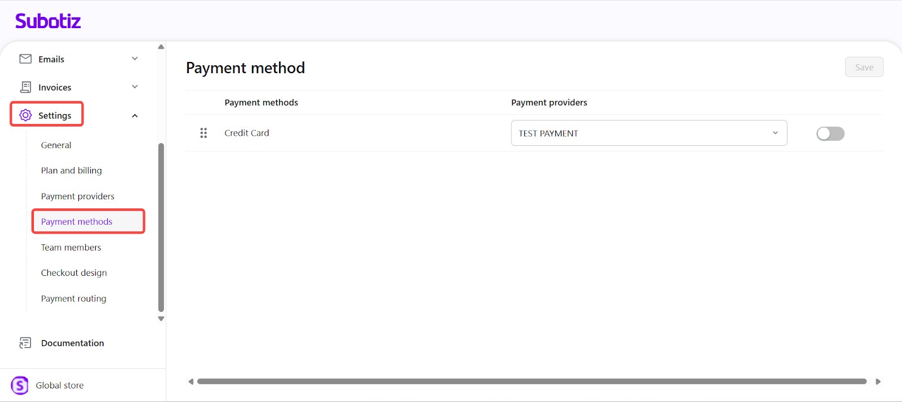Click the horizontal scrollbar at the bottom
Screen dimensions: 902x402
click(x=531, y=381)
